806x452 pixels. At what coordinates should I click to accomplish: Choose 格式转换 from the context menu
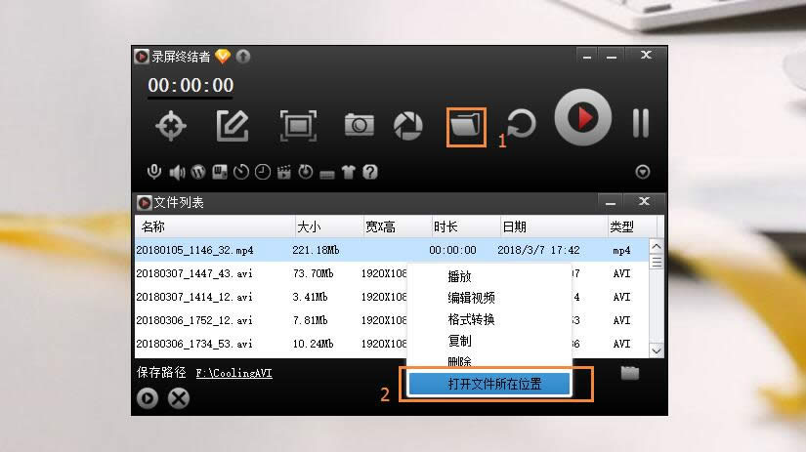471,319
